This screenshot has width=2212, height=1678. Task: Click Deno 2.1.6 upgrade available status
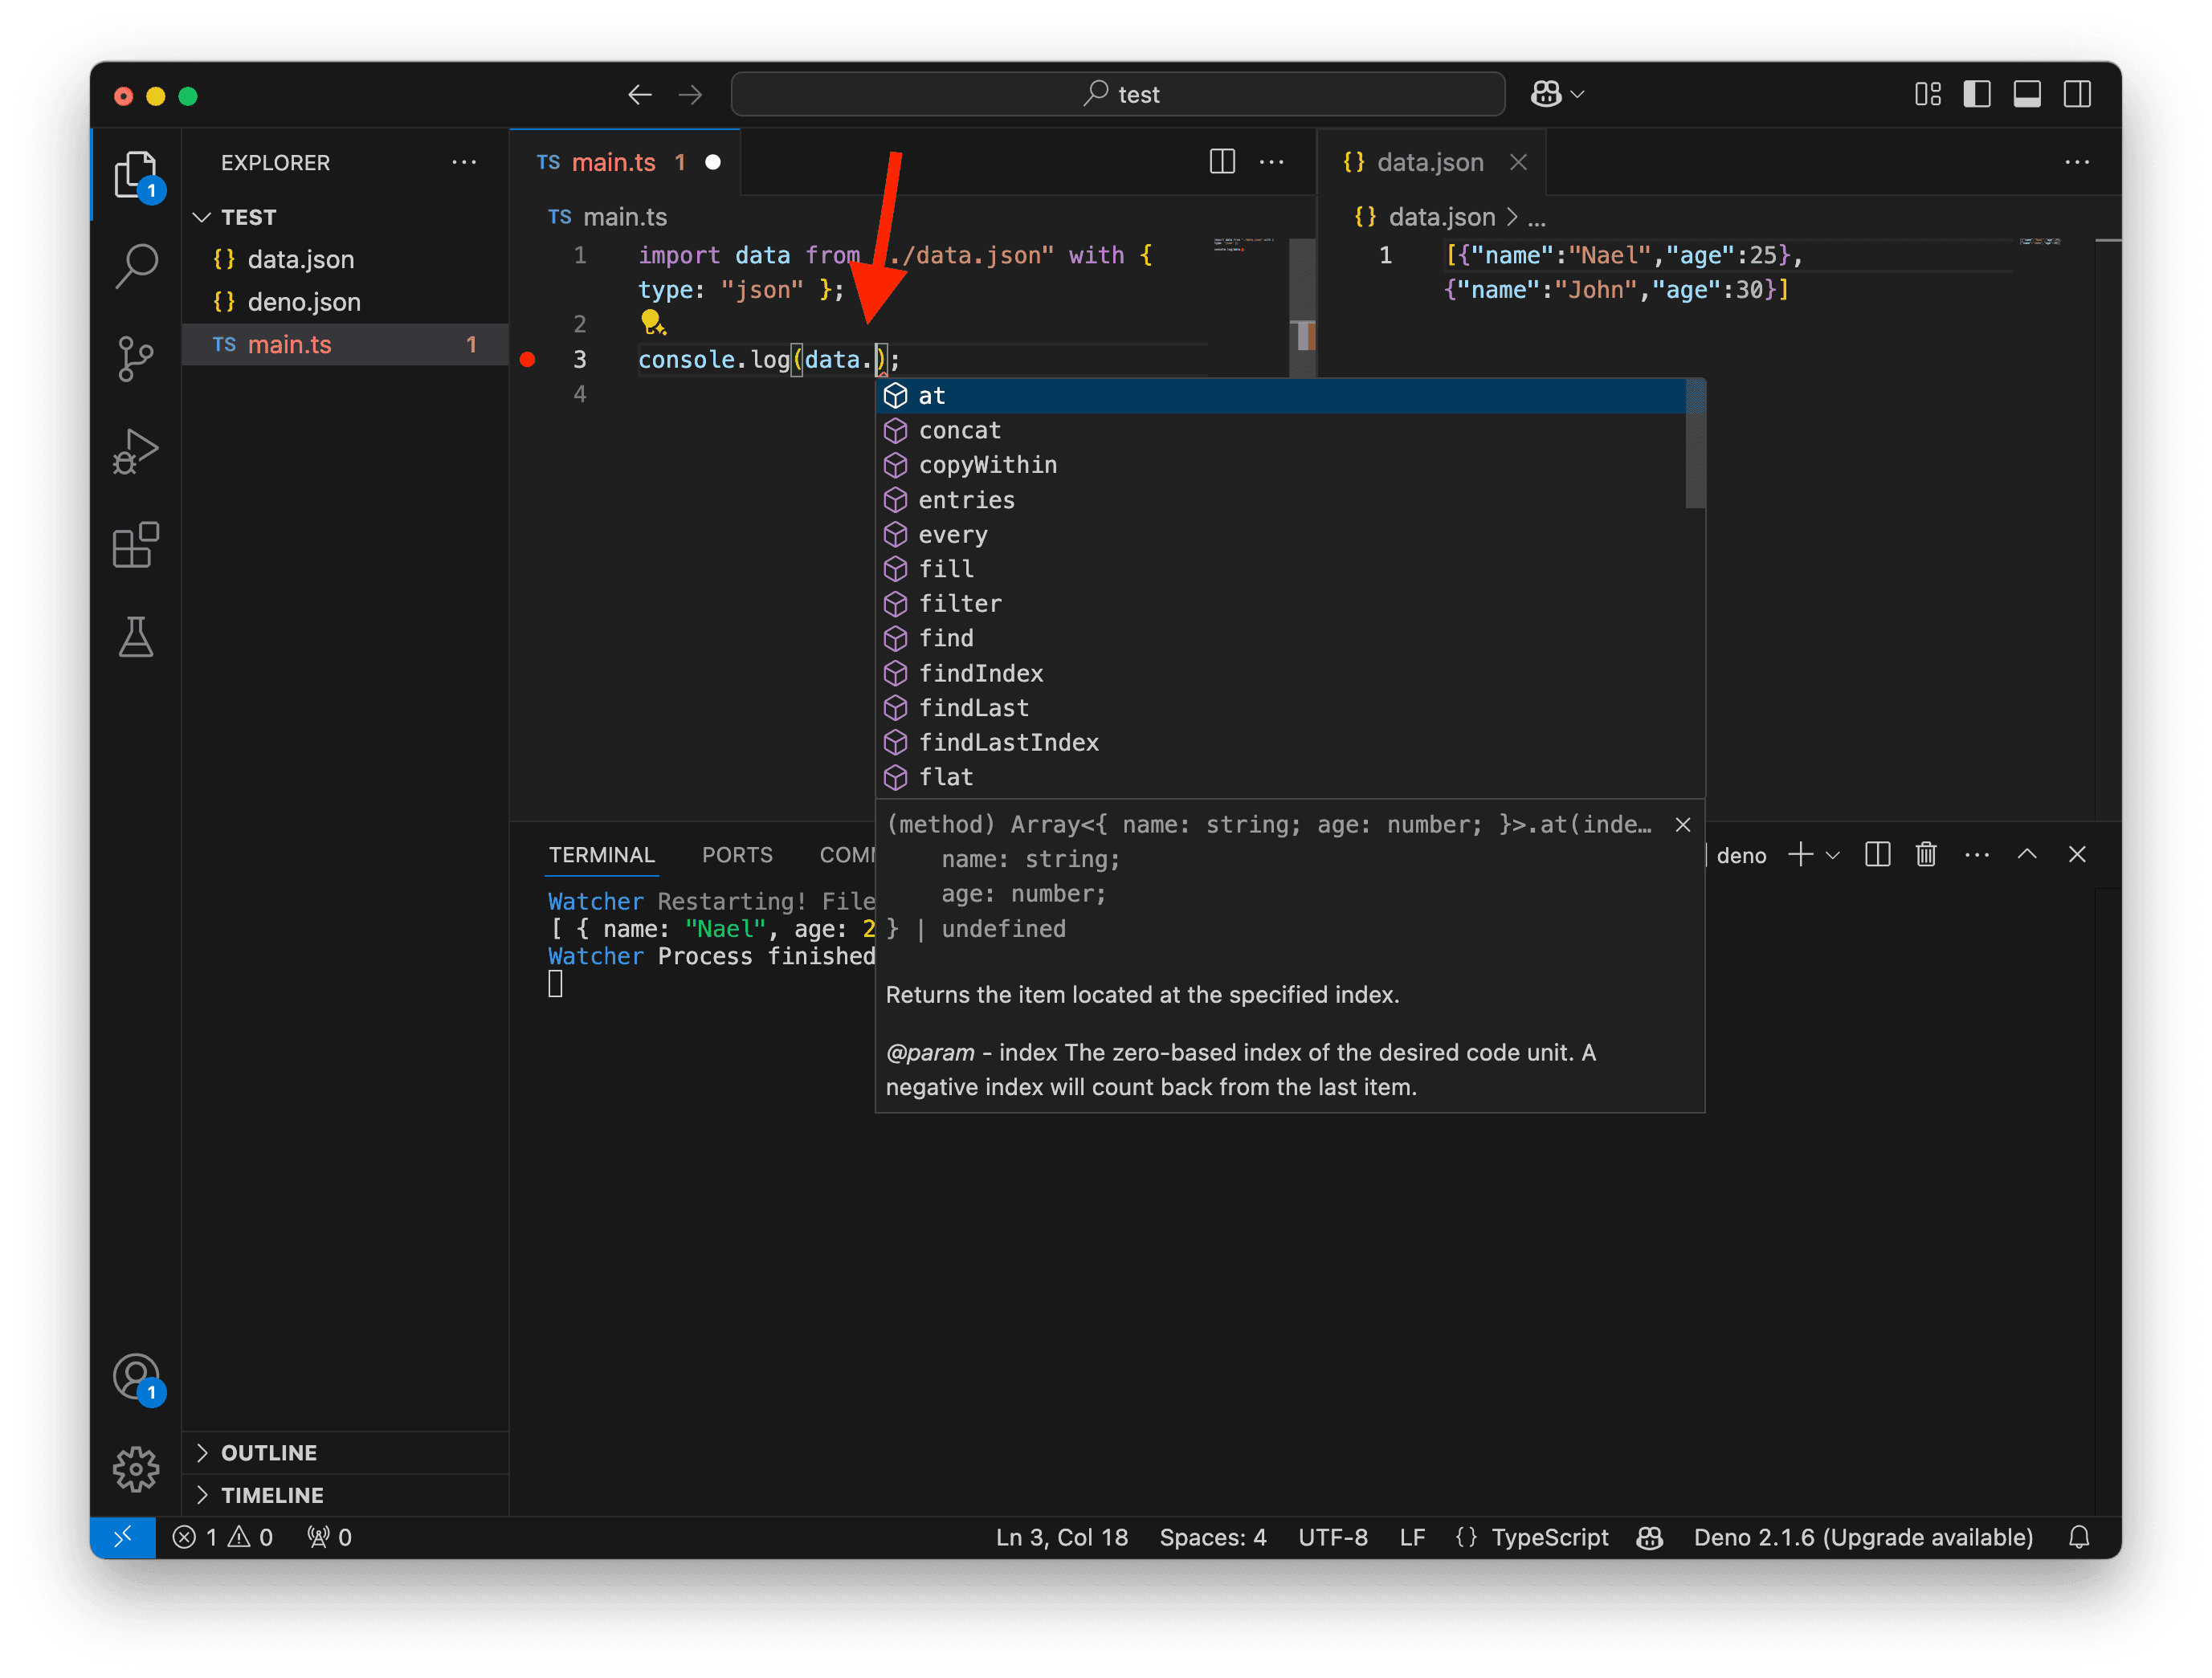1863,1537
